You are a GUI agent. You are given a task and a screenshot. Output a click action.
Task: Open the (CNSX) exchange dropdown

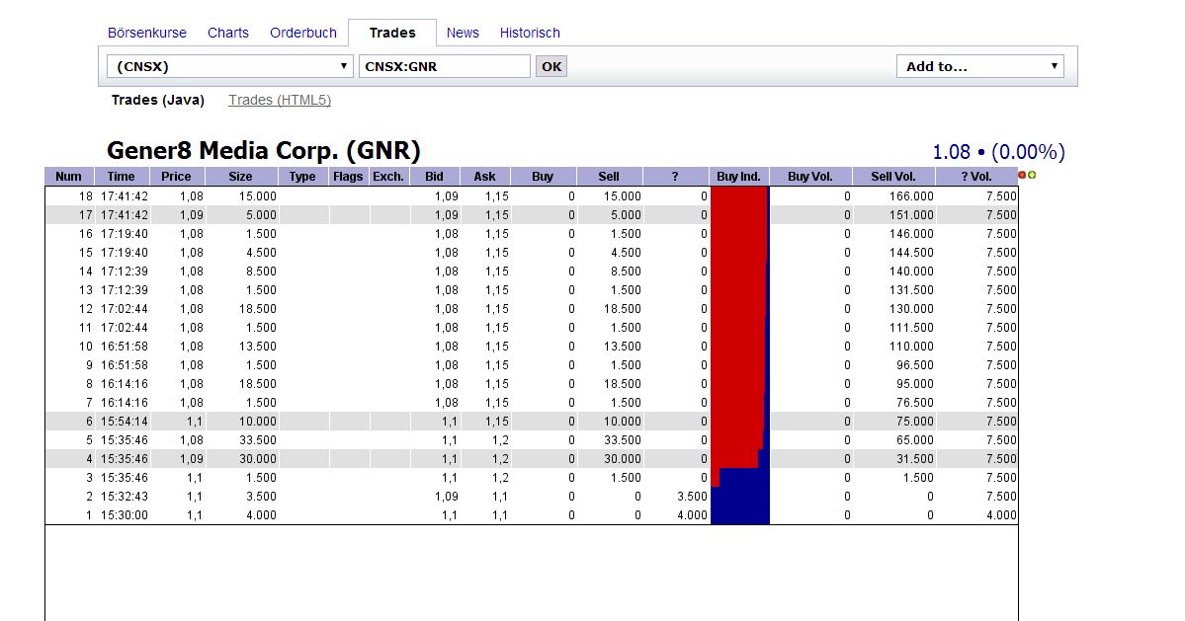229,66
